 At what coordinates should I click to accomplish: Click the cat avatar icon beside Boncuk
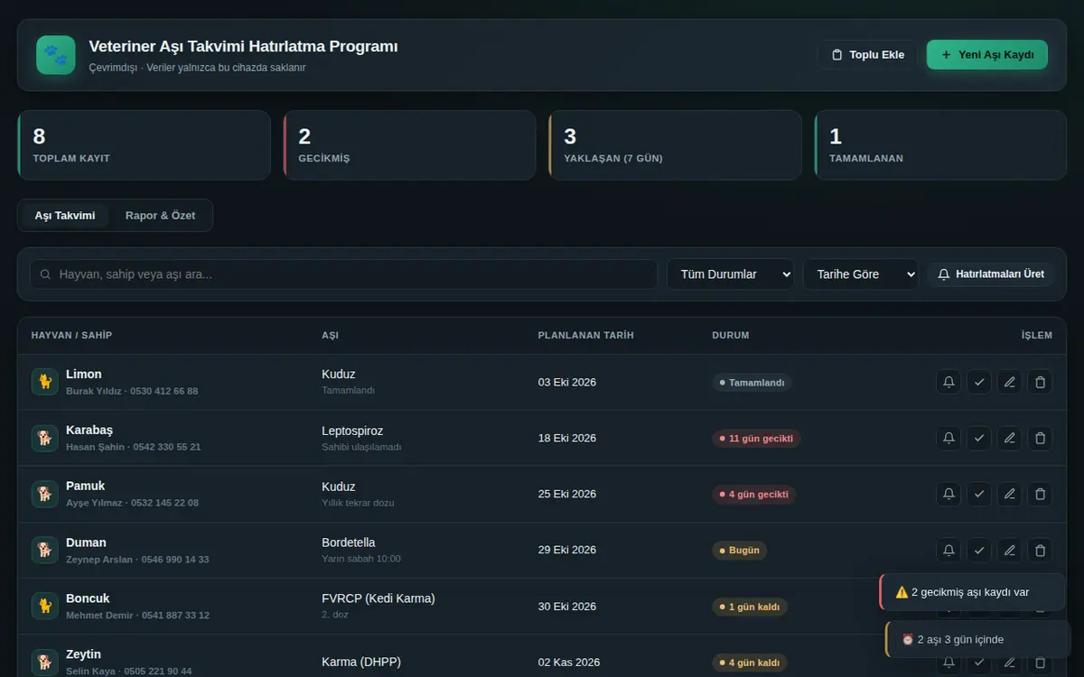pyautogui.click(x=45, y=606)
